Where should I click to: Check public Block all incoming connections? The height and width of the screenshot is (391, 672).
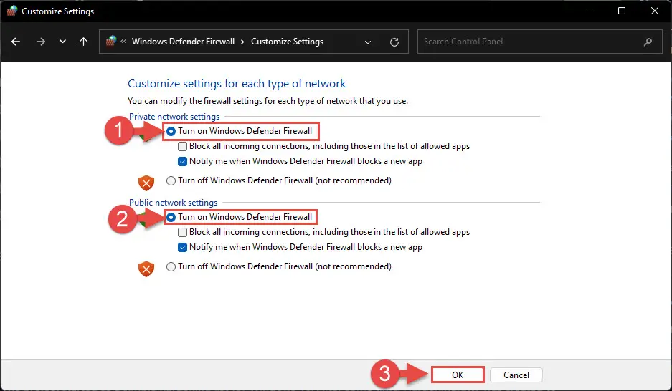(183, 232)
